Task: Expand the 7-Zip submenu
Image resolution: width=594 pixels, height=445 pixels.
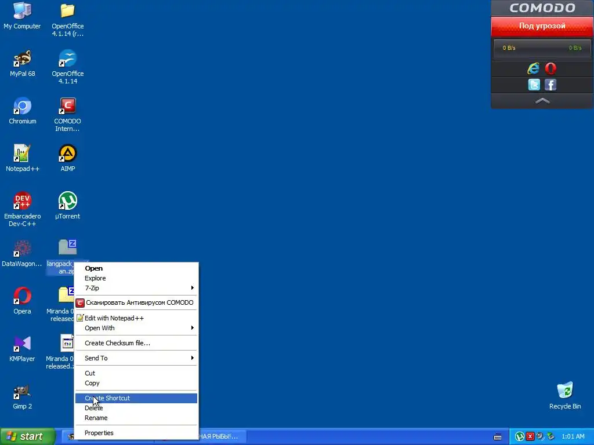Action: tap(136, 288)
